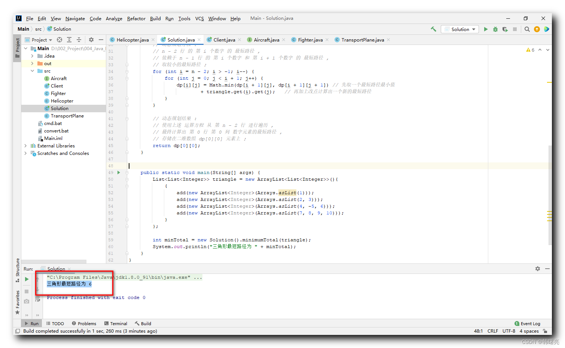Viewport: 565px width, 348px height.
Task: Switch to Helicopter.java tab
Action: (132, 40)
